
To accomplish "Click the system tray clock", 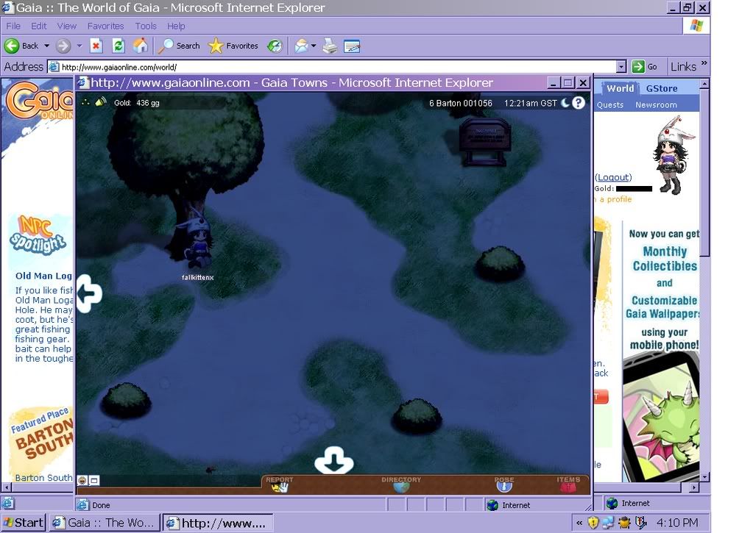I will (677, 523).
